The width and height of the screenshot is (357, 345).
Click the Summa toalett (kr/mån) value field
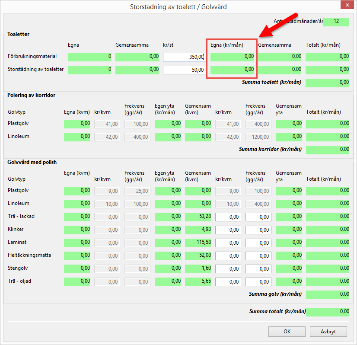pos(327,83)
